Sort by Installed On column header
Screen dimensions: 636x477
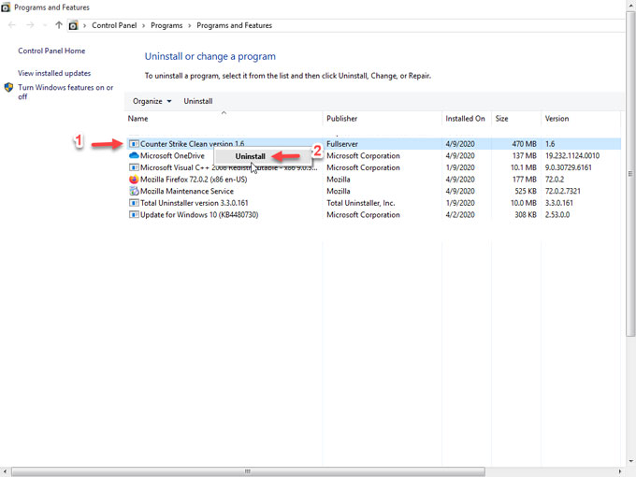(x=465, y=119)
